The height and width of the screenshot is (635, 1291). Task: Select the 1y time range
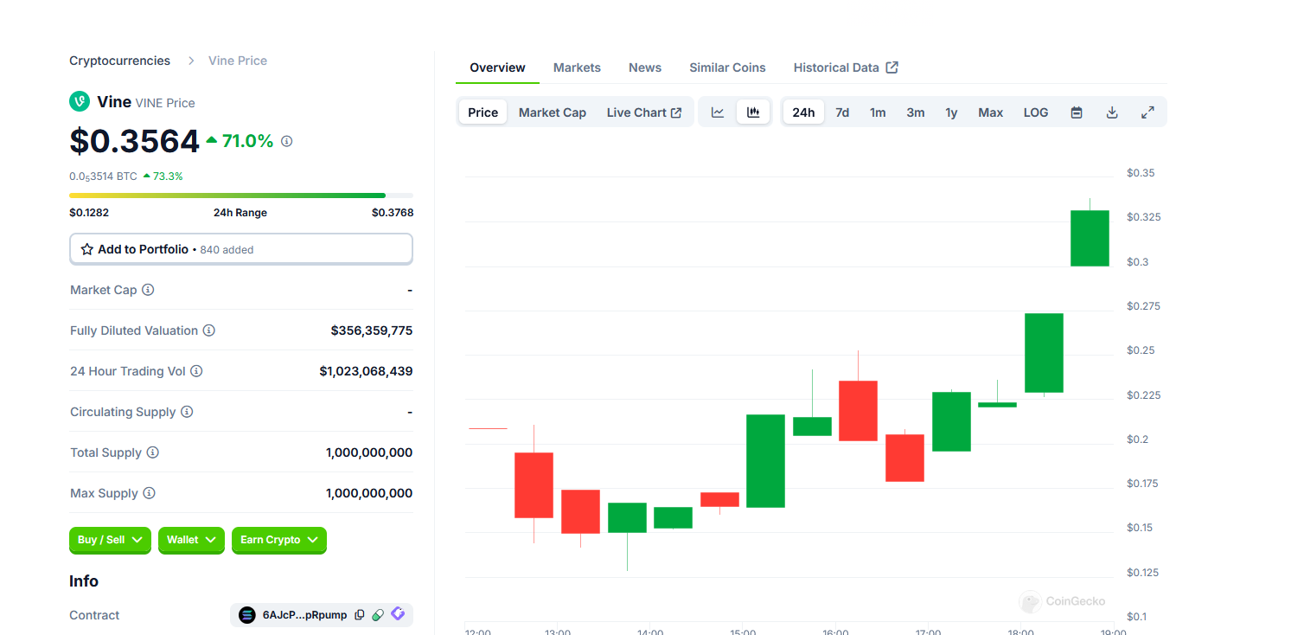[951, 112]
